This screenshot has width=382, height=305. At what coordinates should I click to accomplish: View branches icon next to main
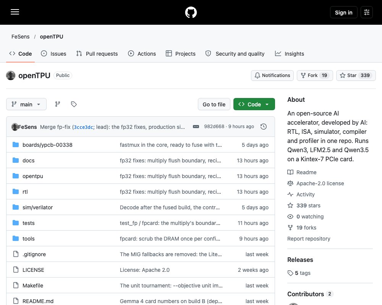coord(58,104)
